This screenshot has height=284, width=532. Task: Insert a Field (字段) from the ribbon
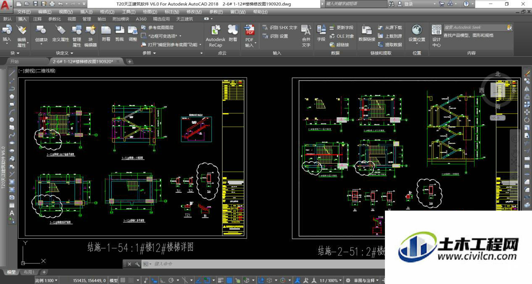pos(321,34)
